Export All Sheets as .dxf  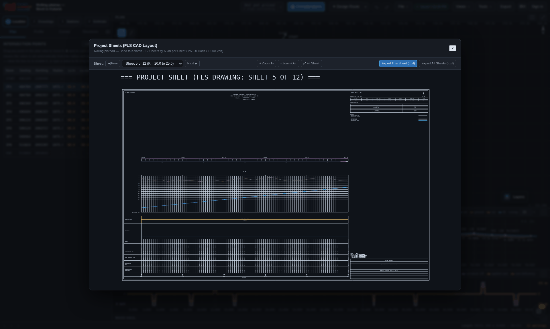(x=438, y=64)
